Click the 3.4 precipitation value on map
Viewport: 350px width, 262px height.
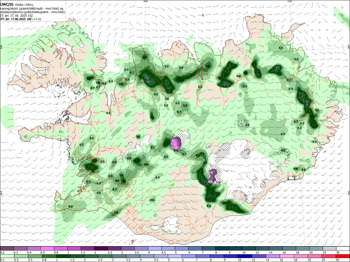148,80
